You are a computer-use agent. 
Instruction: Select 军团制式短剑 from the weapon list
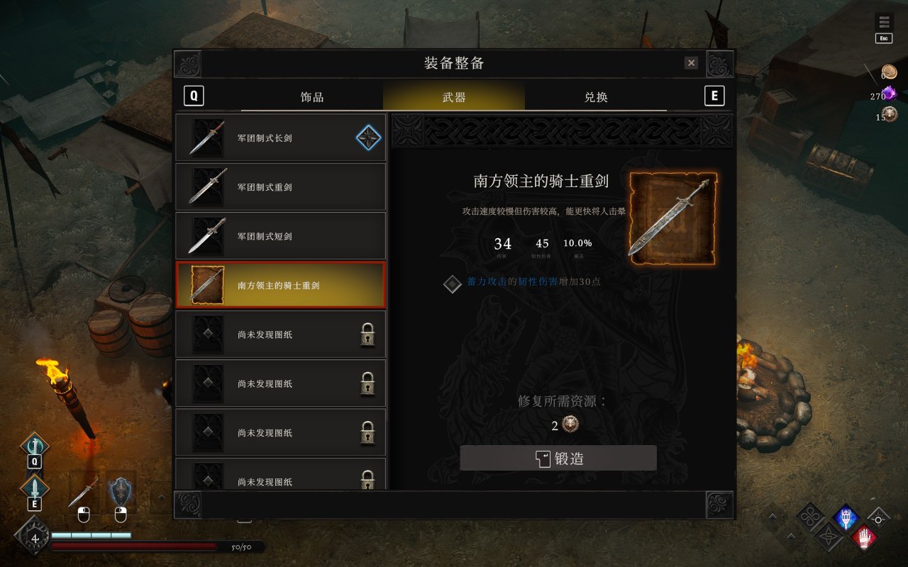click(281, 235)
